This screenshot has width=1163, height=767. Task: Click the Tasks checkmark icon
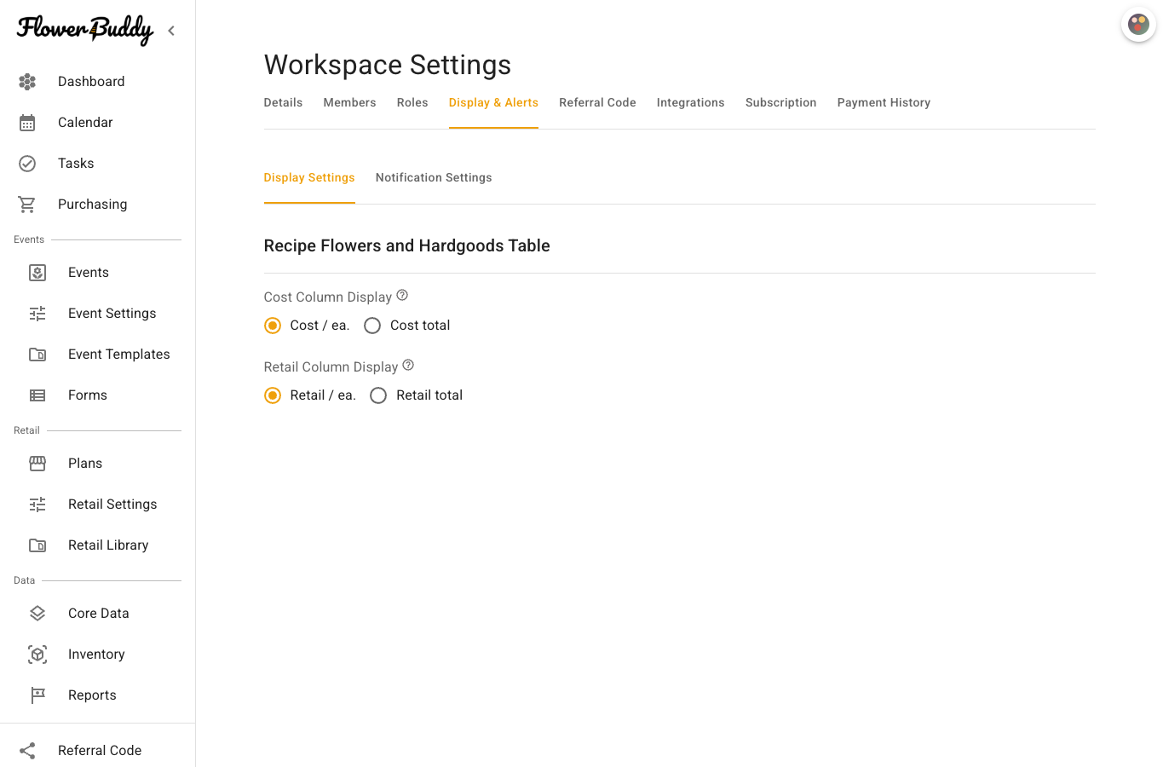(x=27, y=164)
